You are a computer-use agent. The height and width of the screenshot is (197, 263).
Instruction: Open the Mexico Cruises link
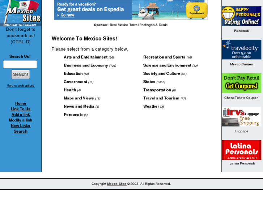[242, 64]
